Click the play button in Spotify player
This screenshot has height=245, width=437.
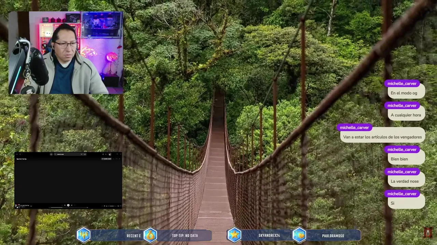[x=68, y=205]
